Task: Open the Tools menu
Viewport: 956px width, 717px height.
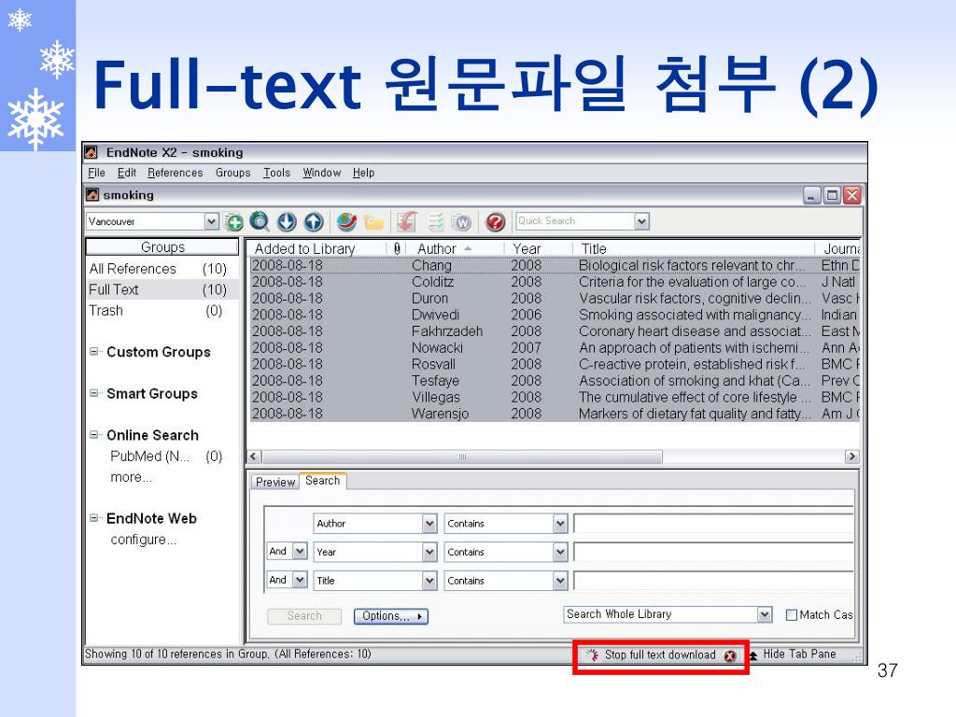Action: (x=276, y=173)
